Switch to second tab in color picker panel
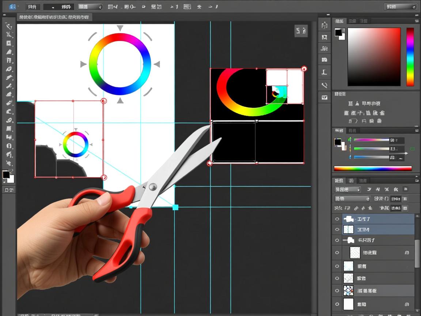The height and width of the screenshot is (316, 421). [x=352, y=21]
